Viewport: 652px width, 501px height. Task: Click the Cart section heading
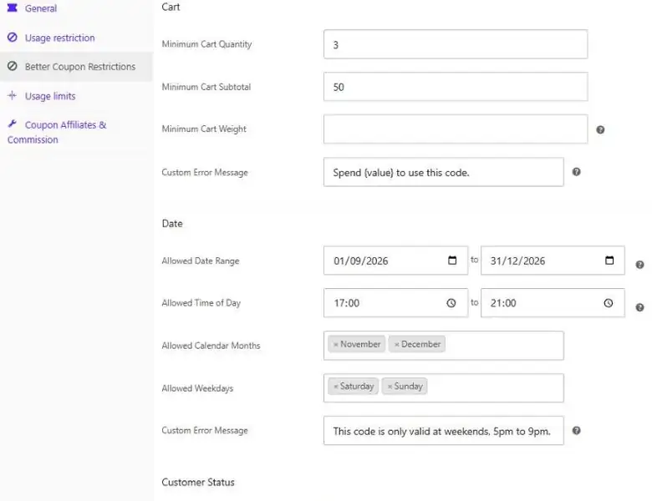[171, 7]
